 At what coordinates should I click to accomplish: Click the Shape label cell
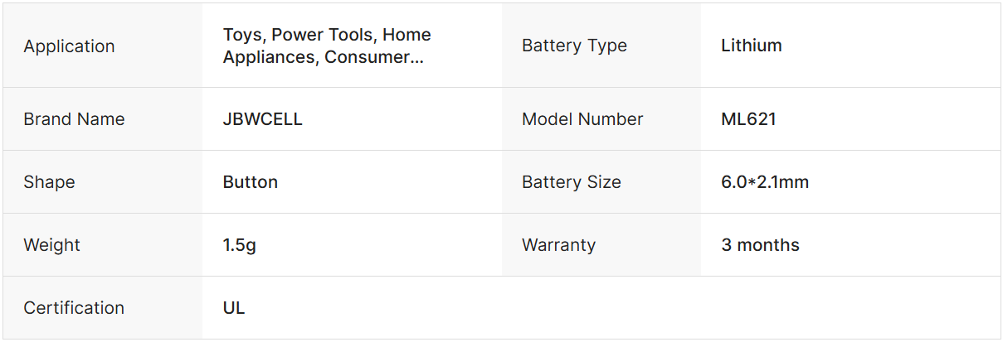[x=49, y=182]
